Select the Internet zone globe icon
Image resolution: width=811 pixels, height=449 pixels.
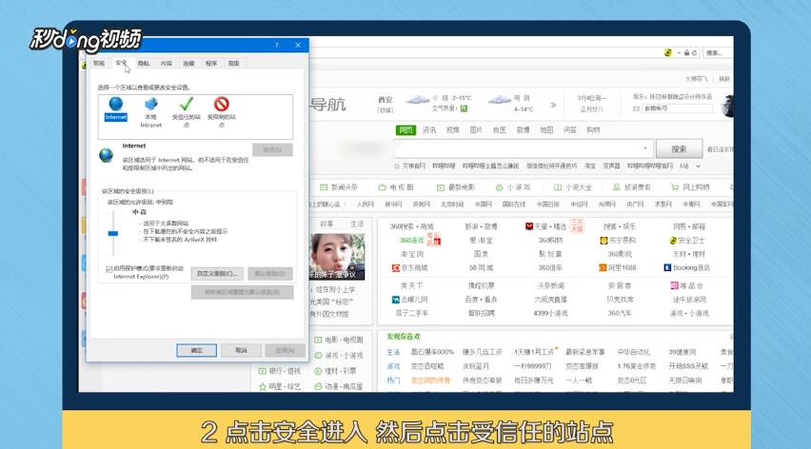(x=116, y=105)
